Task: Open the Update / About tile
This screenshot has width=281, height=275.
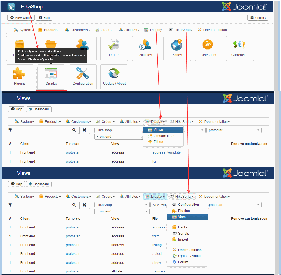Action: [114, 77]
